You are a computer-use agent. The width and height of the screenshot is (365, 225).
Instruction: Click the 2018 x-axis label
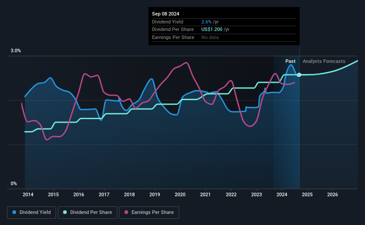129,194
